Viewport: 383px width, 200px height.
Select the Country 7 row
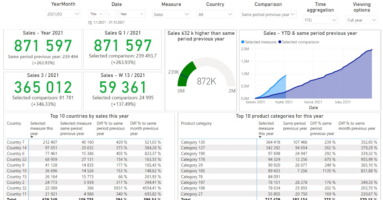tap(16, 142)
